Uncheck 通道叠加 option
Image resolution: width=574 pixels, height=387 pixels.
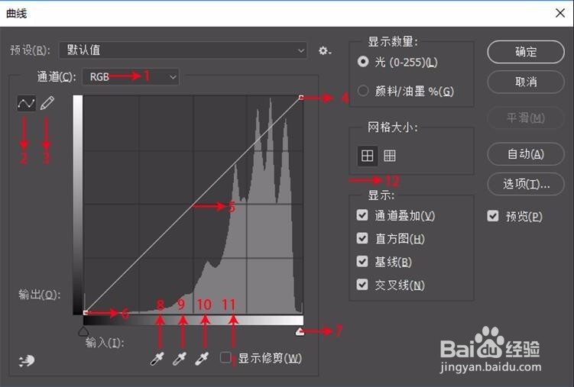pos(362,215)
